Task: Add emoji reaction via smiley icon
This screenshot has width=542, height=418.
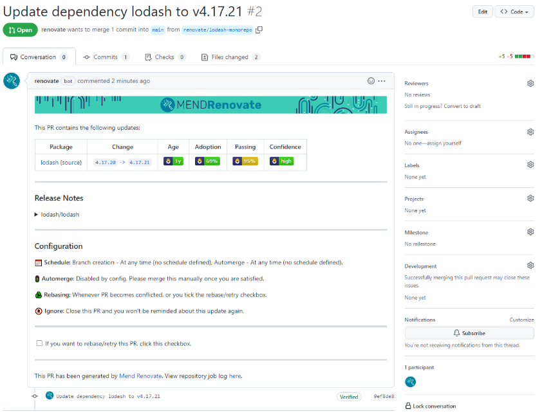Action: click(371, 81)
